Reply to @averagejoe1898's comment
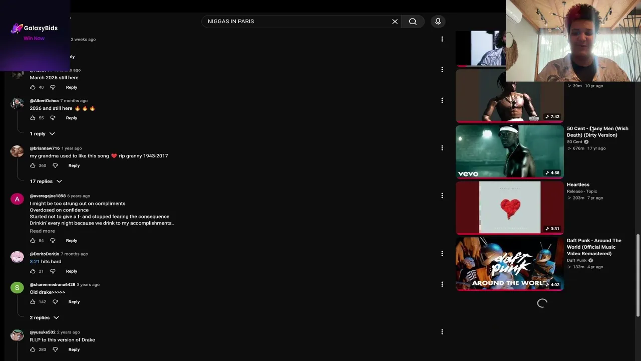Viewport: 641px width, 361px height. tap(72, 241)
